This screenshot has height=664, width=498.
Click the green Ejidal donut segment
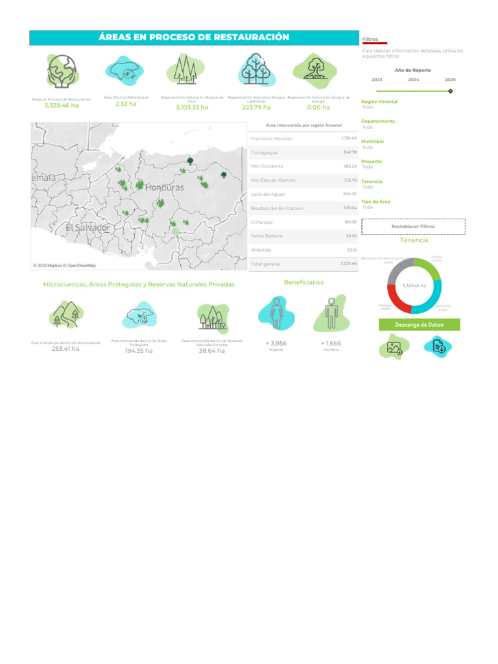pyautogui.click(x=429, y=268)
